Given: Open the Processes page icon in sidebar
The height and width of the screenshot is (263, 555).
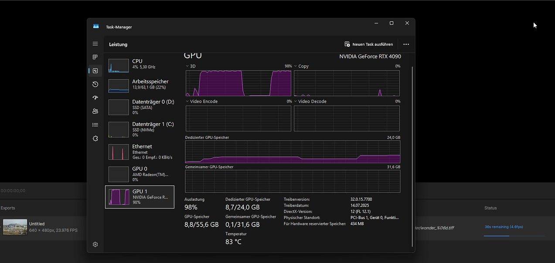Looking at the screenshot, I should point(95,57).
